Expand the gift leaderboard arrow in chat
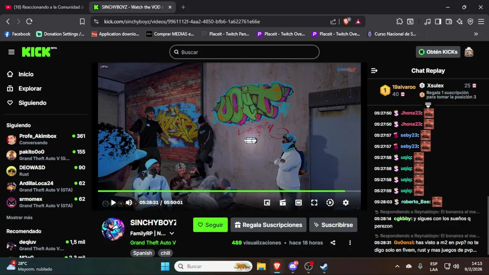 click(x=428, y=105)
